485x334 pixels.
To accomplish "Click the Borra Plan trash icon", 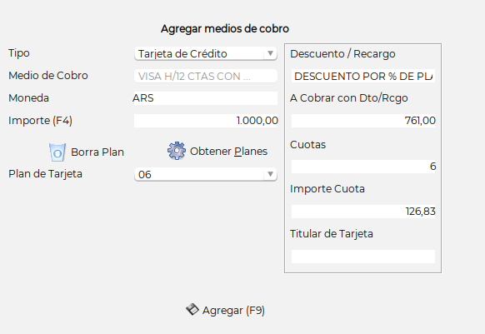I will coord(57,152).
